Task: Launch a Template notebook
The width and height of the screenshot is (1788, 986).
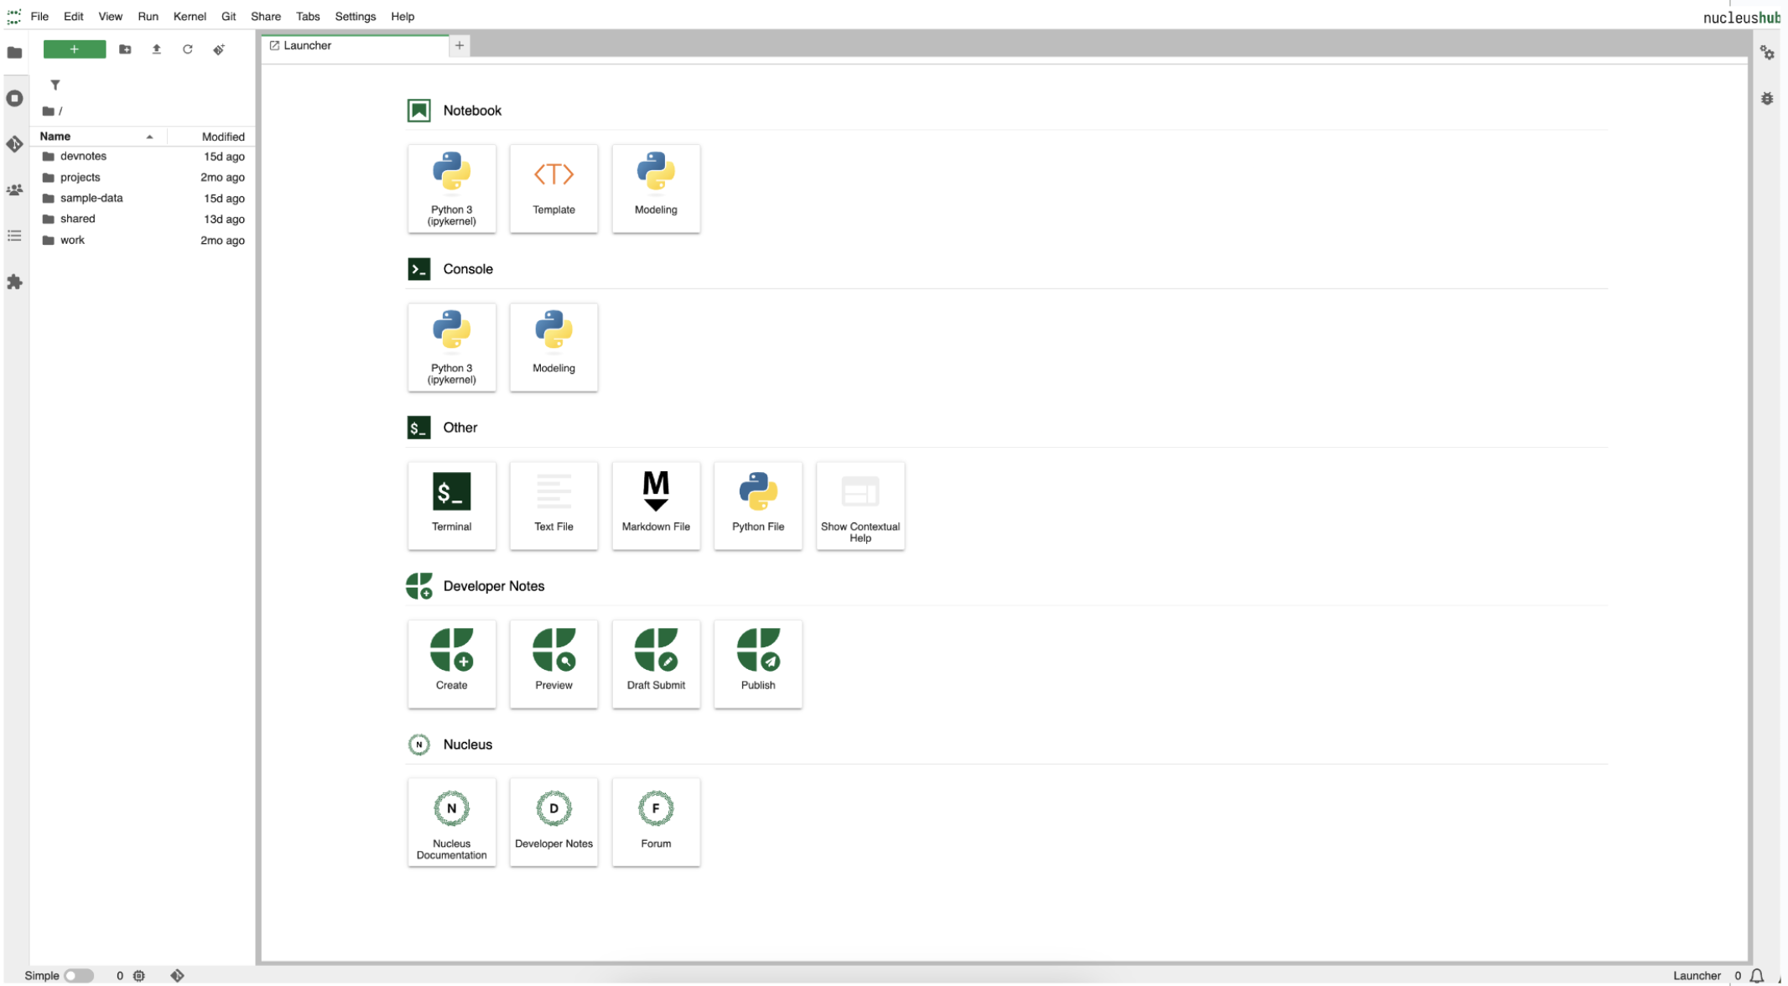Action: (554, 189)
